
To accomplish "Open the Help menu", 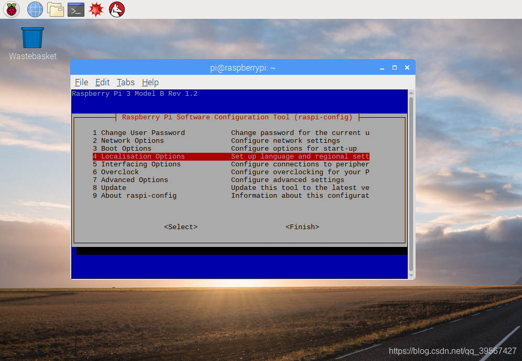I will (x=150, y=82).
